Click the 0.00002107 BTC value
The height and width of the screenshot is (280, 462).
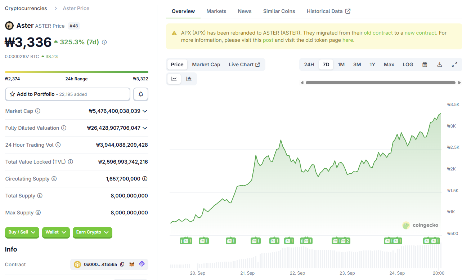coord(22,57)
